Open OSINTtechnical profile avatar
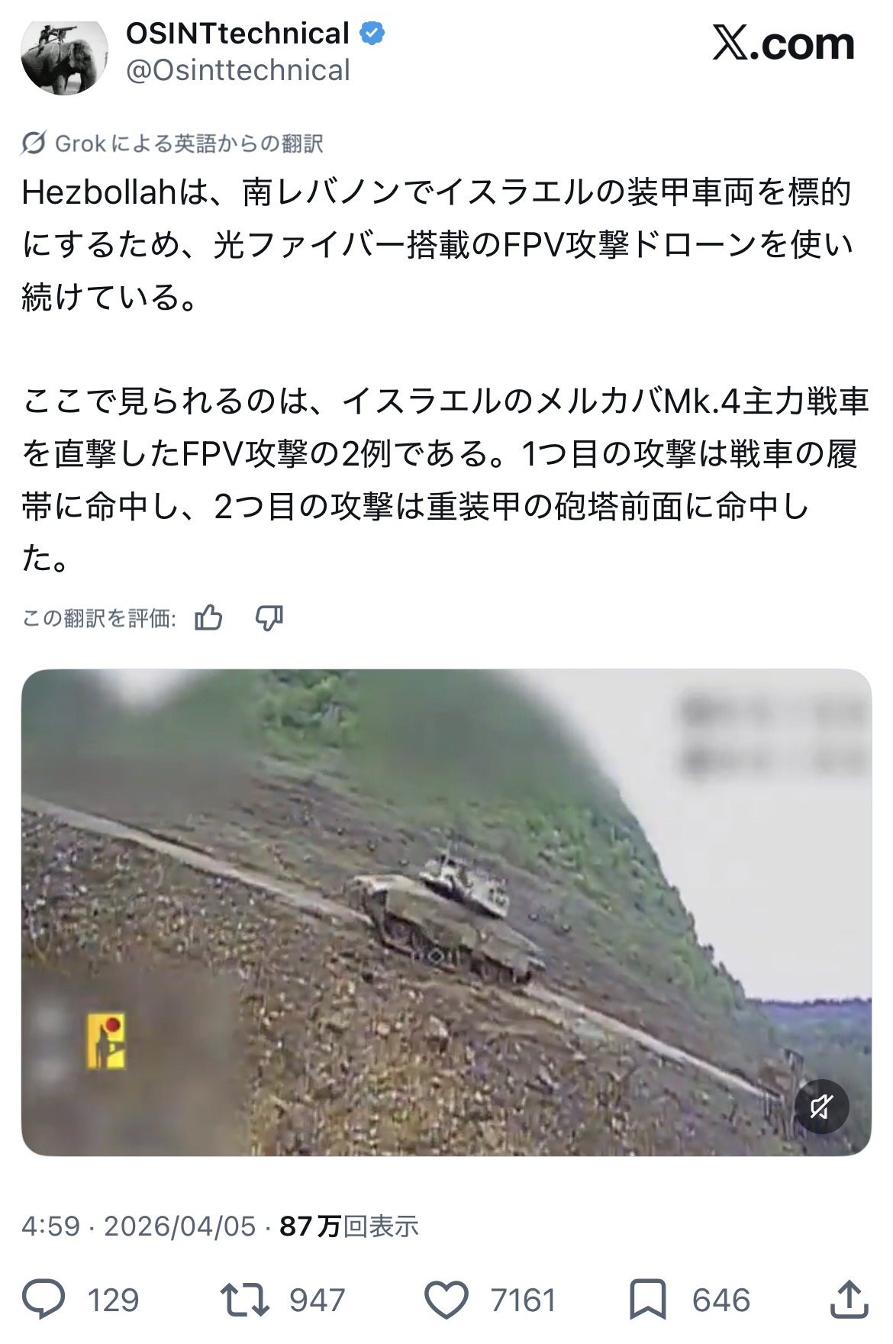This screenshot has width=893, height=1344. tap(64, 55)
